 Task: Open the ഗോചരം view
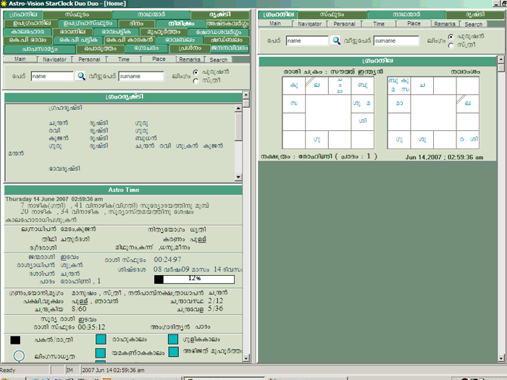pos(146,48)
